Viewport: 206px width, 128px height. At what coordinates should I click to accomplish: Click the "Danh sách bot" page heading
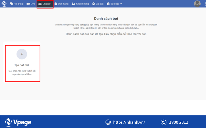(x=106, y=18)
